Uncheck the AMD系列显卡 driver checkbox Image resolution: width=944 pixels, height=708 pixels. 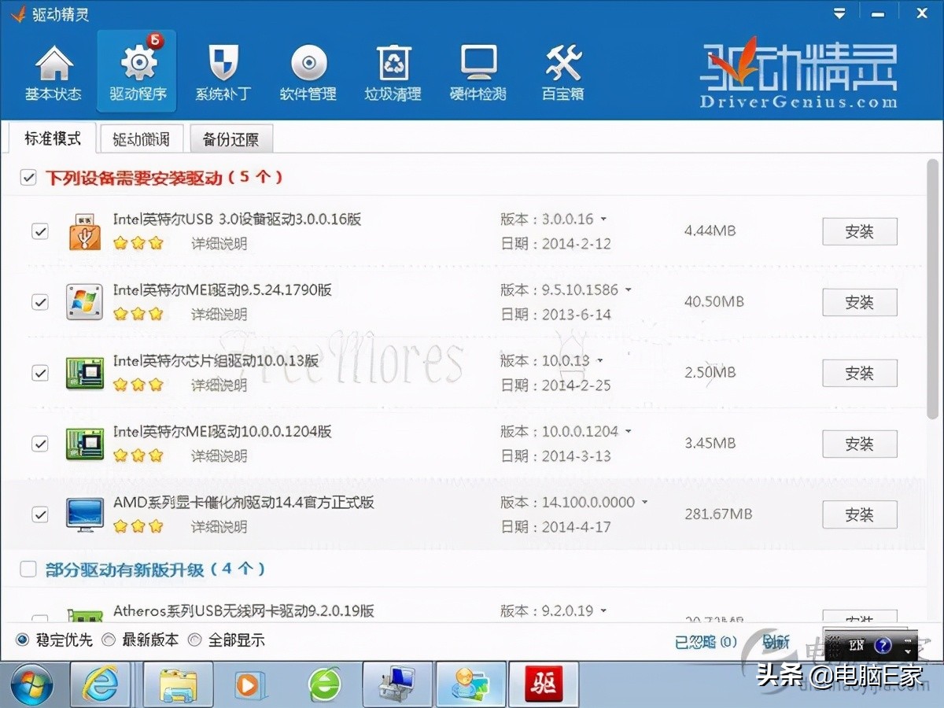coord(40,514)
